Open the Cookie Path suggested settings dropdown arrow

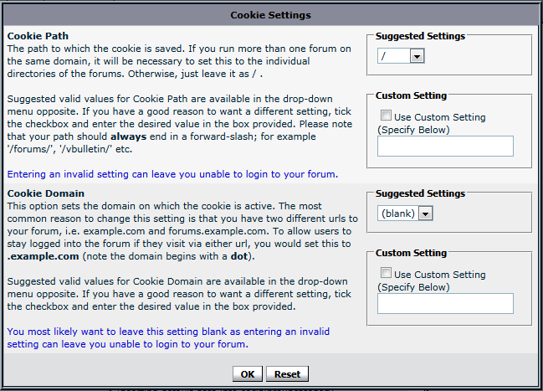tap(417, 56)
